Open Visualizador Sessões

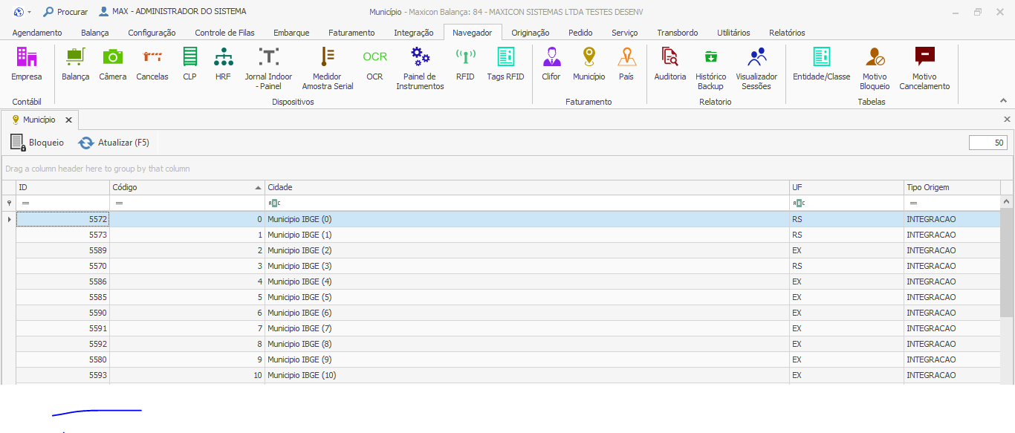[756, 68]
